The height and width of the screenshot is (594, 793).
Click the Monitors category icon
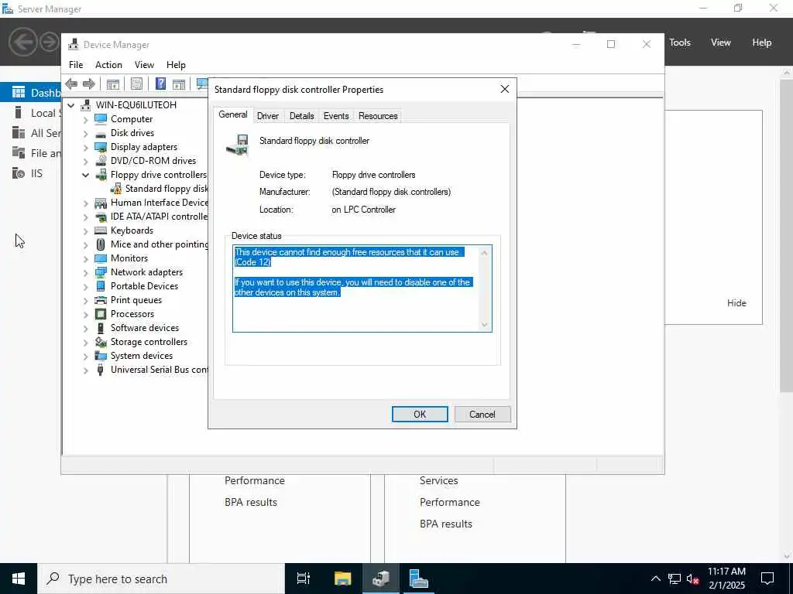[101, 258]
